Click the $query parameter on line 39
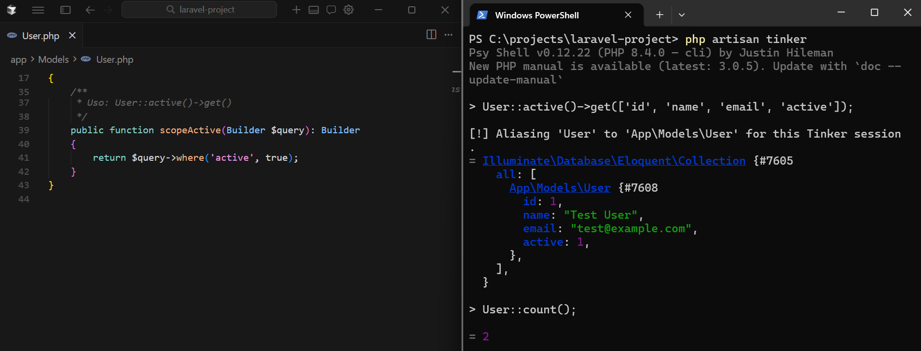 pyautogui.click(x=288, y=130)
